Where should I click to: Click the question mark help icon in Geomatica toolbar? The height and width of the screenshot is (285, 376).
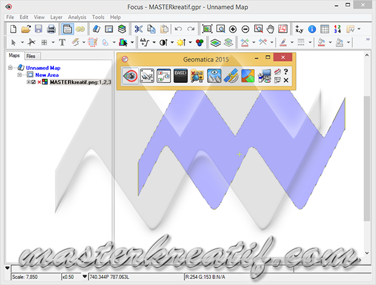(286, 71)
